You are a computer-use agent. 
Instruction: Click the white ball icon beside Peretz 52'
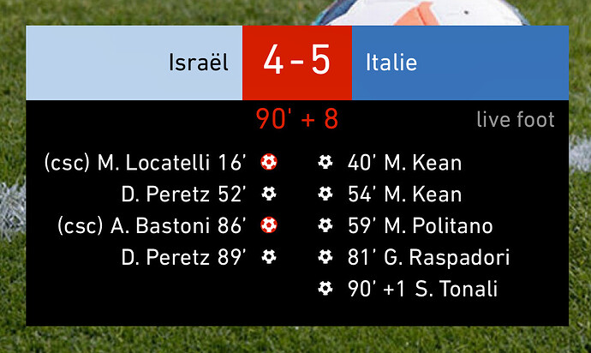[269, 194]
